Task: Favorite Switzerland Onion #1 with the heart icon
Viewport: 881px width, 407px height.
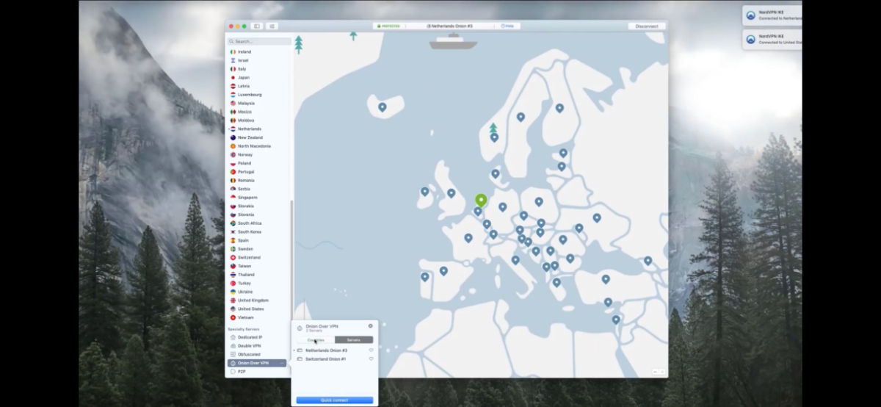Action: coord(371,359)
